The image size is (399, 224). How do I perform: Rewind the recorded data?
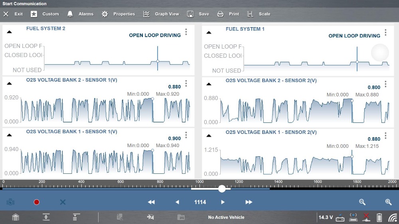click(x=151, y=202)
